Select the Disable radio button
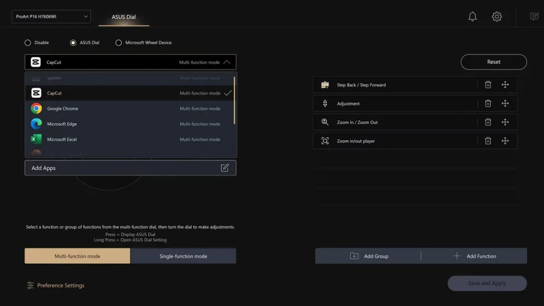The width and height of the screenshot is (544, 306). (28, 42)
